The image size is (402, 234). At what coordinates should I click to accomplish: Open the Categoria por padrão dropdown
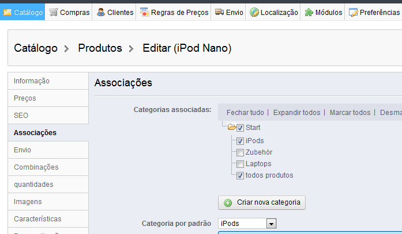271,223
